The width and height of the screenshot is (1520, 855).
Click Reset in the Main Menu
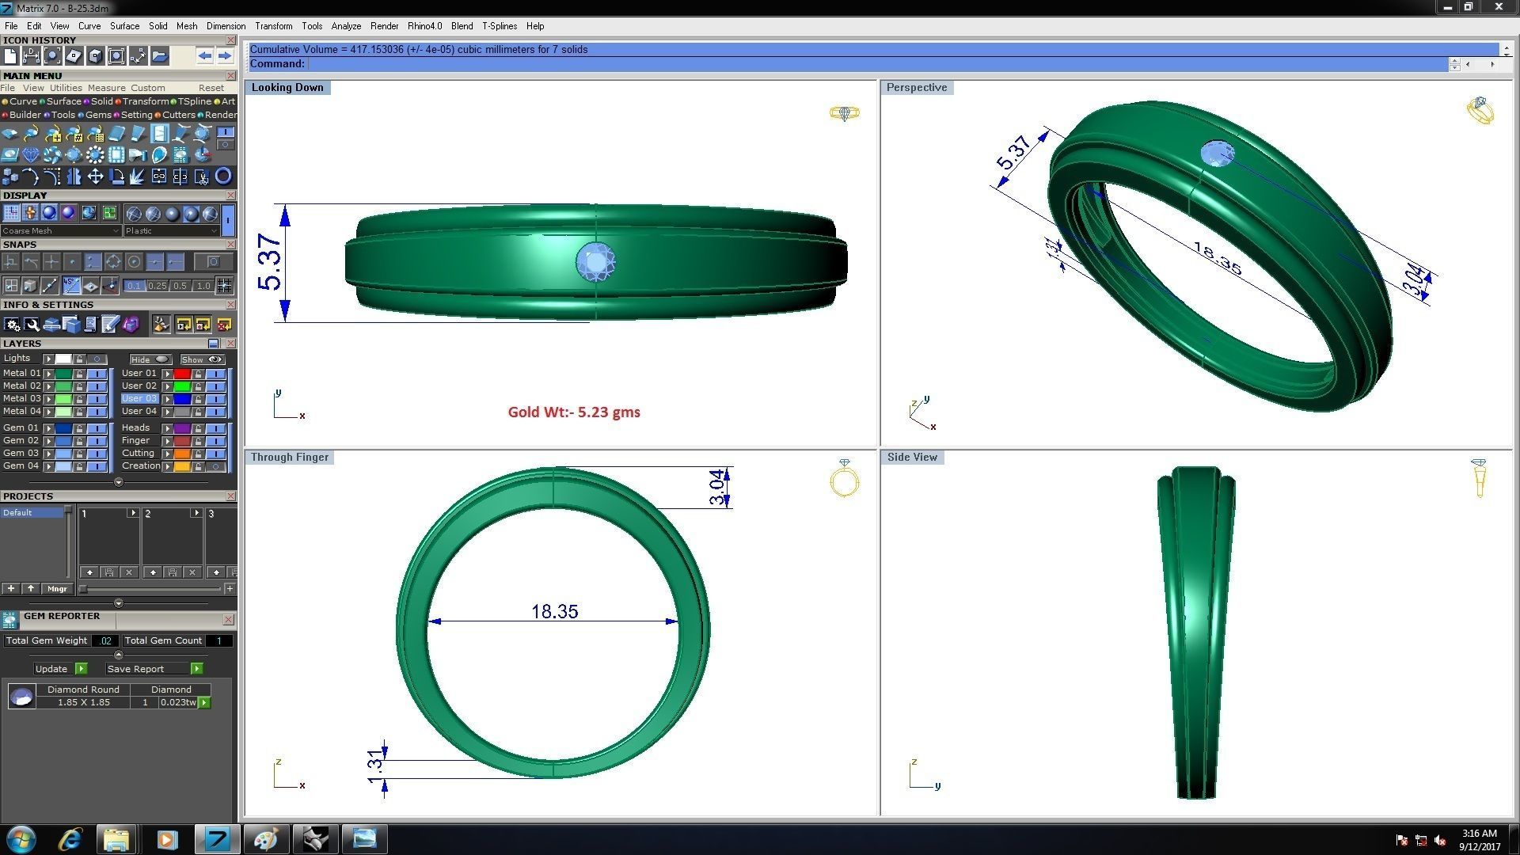[211, 88]
